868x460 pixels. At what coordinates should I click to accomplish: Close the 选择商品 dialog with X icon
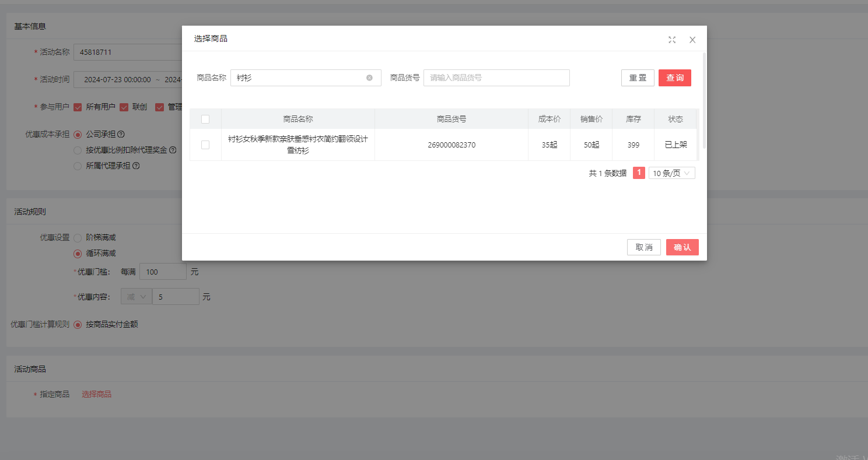(692, 40)
